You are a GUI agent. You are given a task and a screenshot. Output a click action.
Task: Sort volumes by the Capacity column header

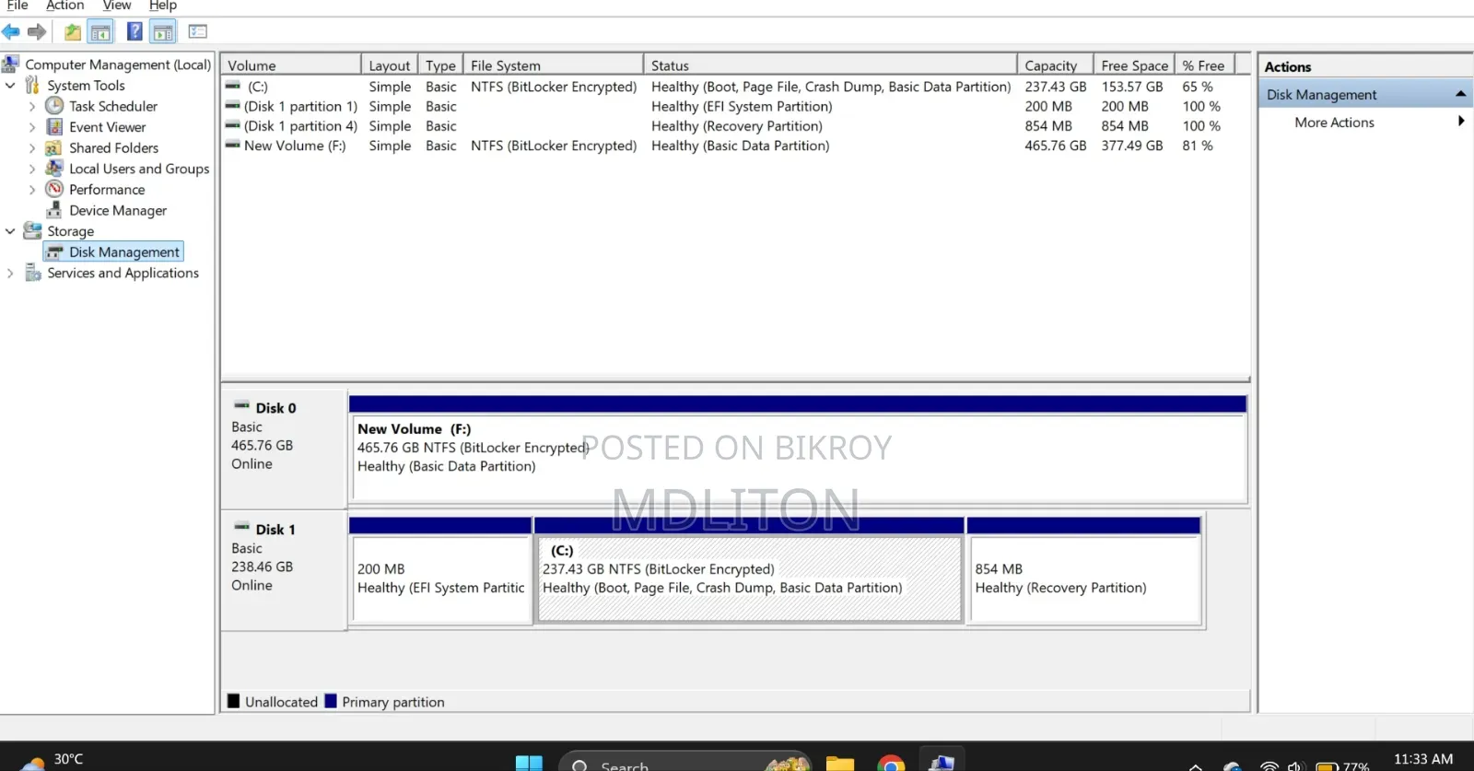(x=1055, y=65)
